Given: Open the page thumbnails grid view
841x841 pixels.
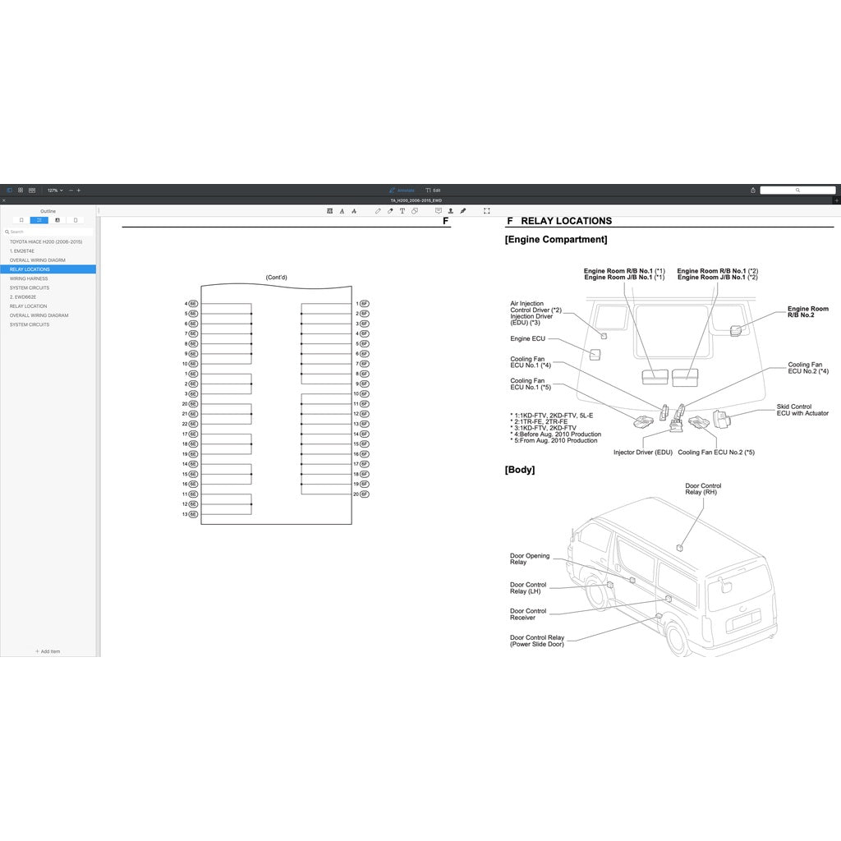Looking at the screenshot, I should pos(21,190).
